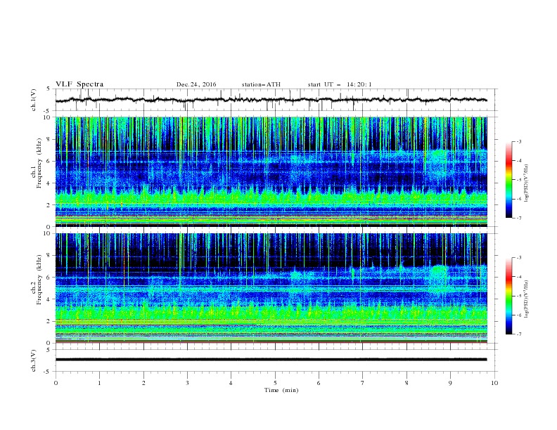Click the "4" tick on the Time axis

(x=231, y=383)
